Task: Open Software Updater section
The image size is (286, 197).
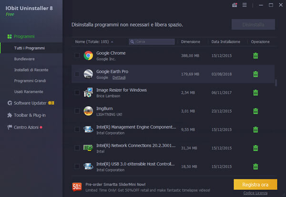Action: pos(30,103)
